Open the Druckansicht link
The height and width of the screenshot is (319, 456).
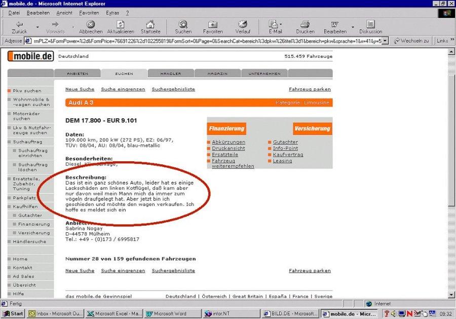pyautogui.click(x=229, y=148)
